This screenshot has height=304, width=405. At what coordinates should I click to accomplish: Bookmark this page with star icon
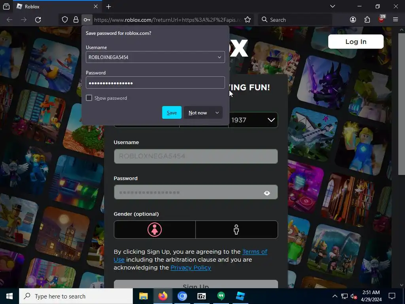pos(248,20)
